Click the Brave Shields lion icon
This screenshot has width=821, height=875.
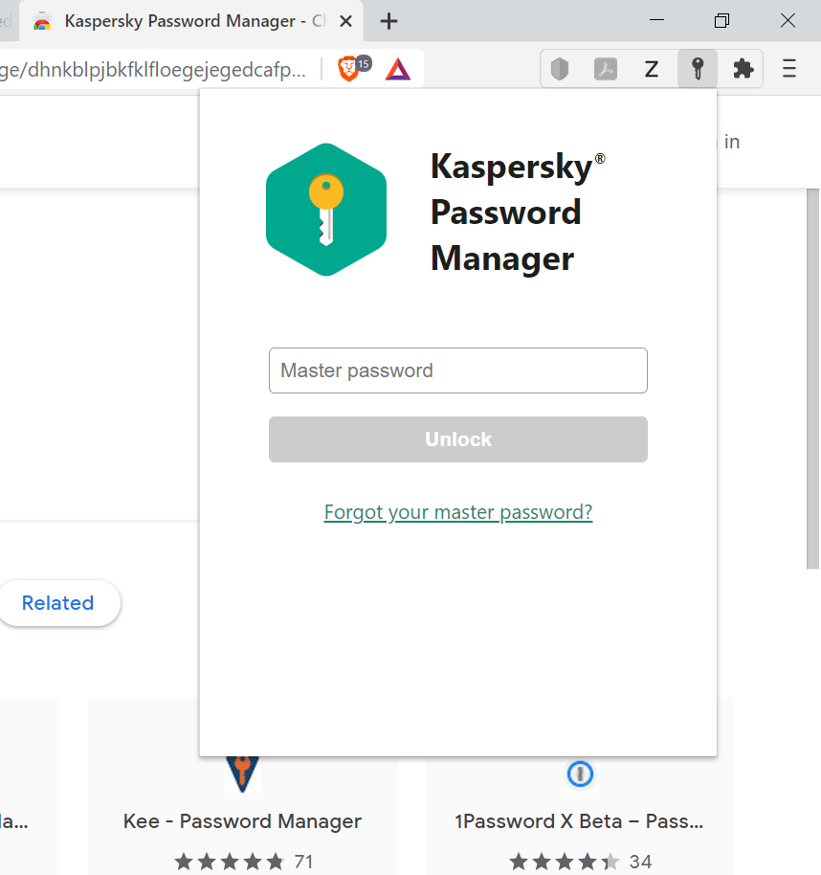348,69
